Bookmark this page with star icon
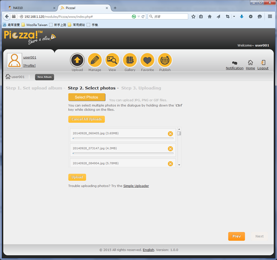Image resolution: width=277 pixels, height=260 pixels. click(x=193, y=16)
